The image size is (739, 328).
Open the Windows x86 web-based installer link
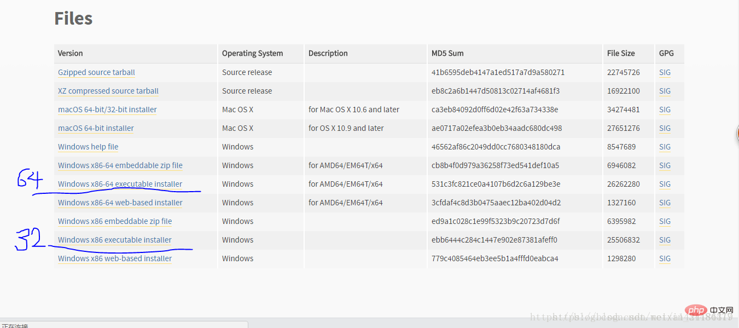tap(115, 258)
